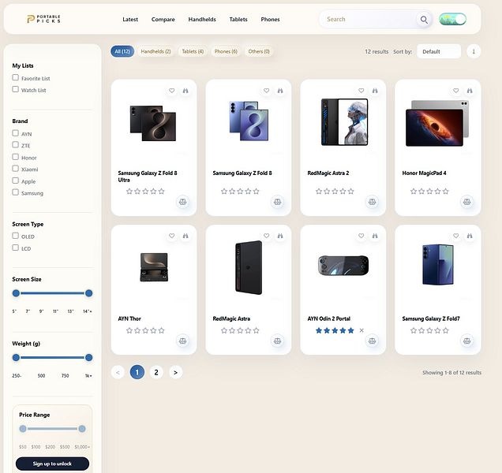Open the Handhelds nav item
This screenshot has height=473, width=502.
(x=202, y=20)
